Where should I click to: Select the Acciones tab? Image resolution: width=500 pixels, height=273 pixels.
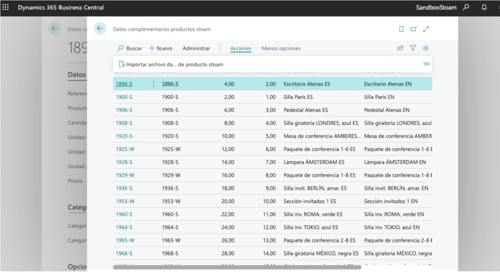pos(241,48)
